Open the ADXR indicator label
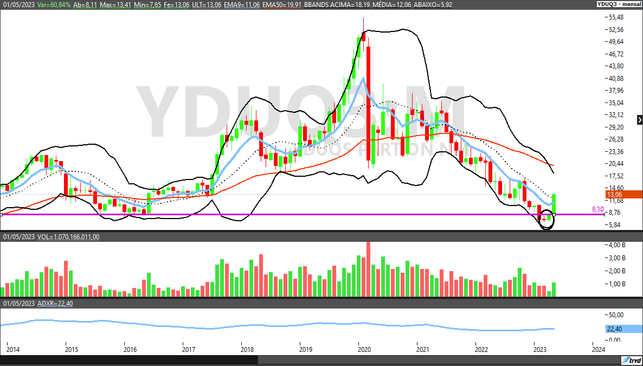 [x=54, y=304]
